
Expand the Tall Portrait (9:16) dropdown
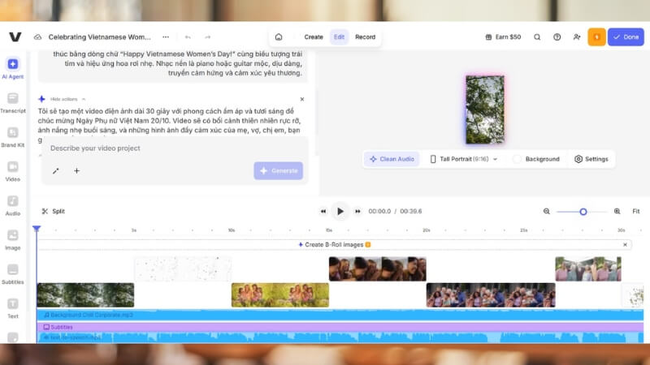463,159
